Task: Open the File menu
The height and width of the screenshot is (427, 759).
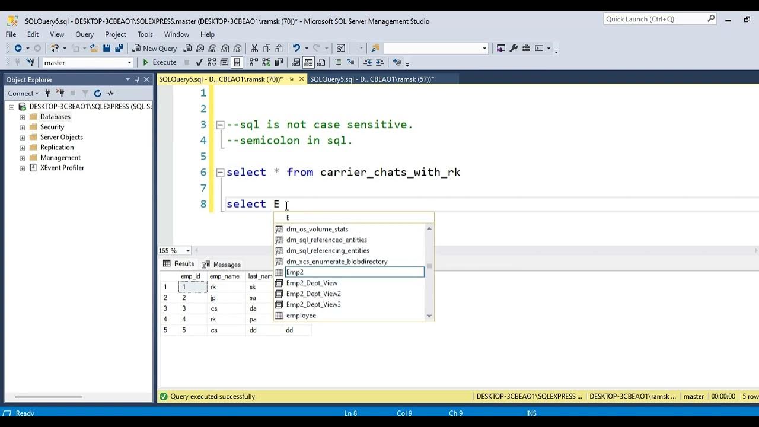Action: pos(11,34)
